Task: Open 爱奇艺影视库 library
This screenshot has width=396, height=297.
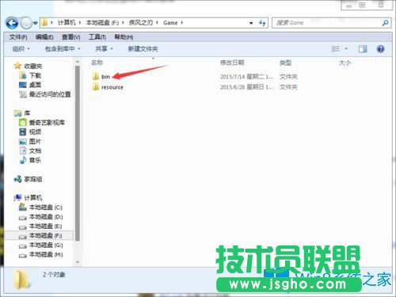Action: pos(47,123)
